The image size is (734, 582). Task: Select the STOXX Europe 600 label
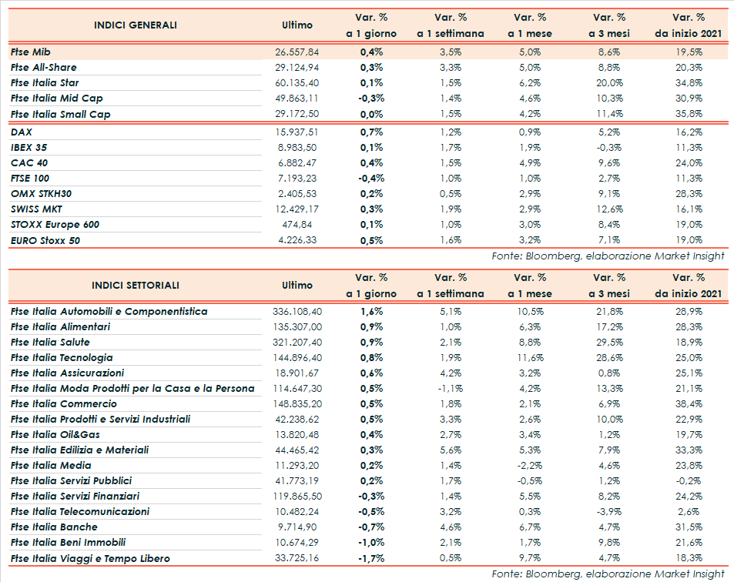pos(55,224)
